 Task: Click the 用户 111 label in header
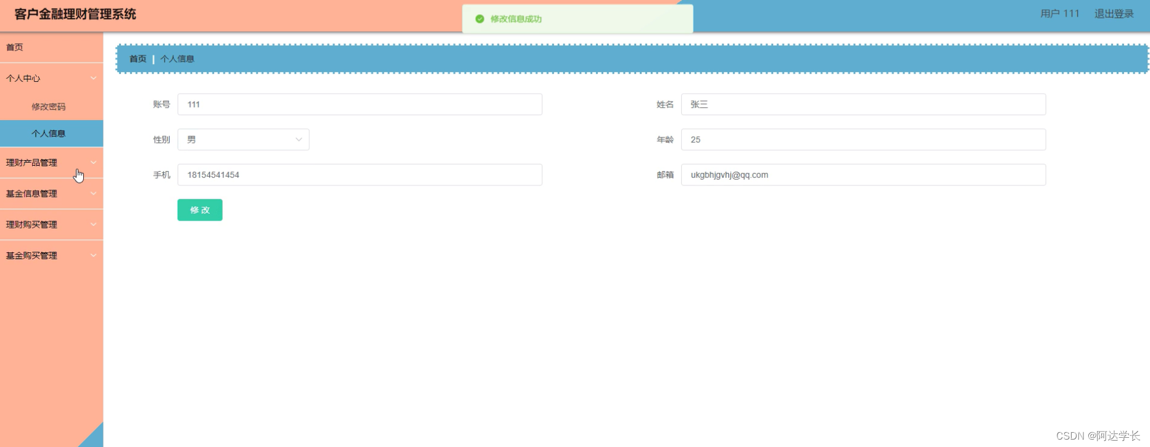click(1060, 14)
